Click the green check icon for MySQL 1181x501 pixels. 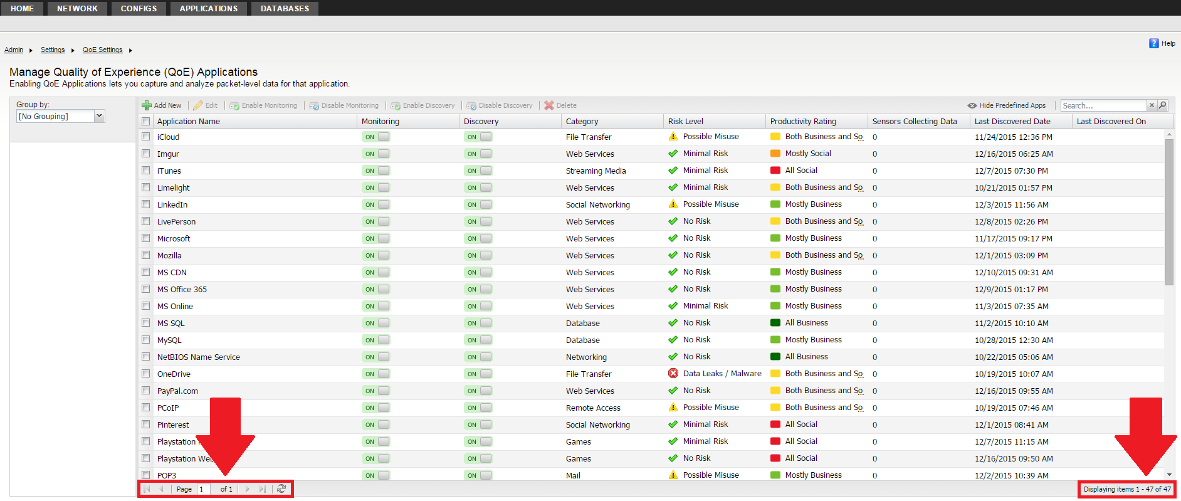673,340
